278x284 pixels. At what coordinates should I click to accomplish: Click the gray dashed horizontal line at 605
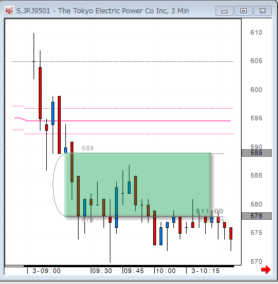123,61
